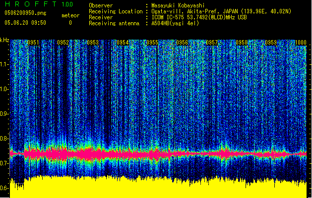312x198 pixels.
Task: Select the 0.6 kHz axis tick
Action: coord(4,188)
